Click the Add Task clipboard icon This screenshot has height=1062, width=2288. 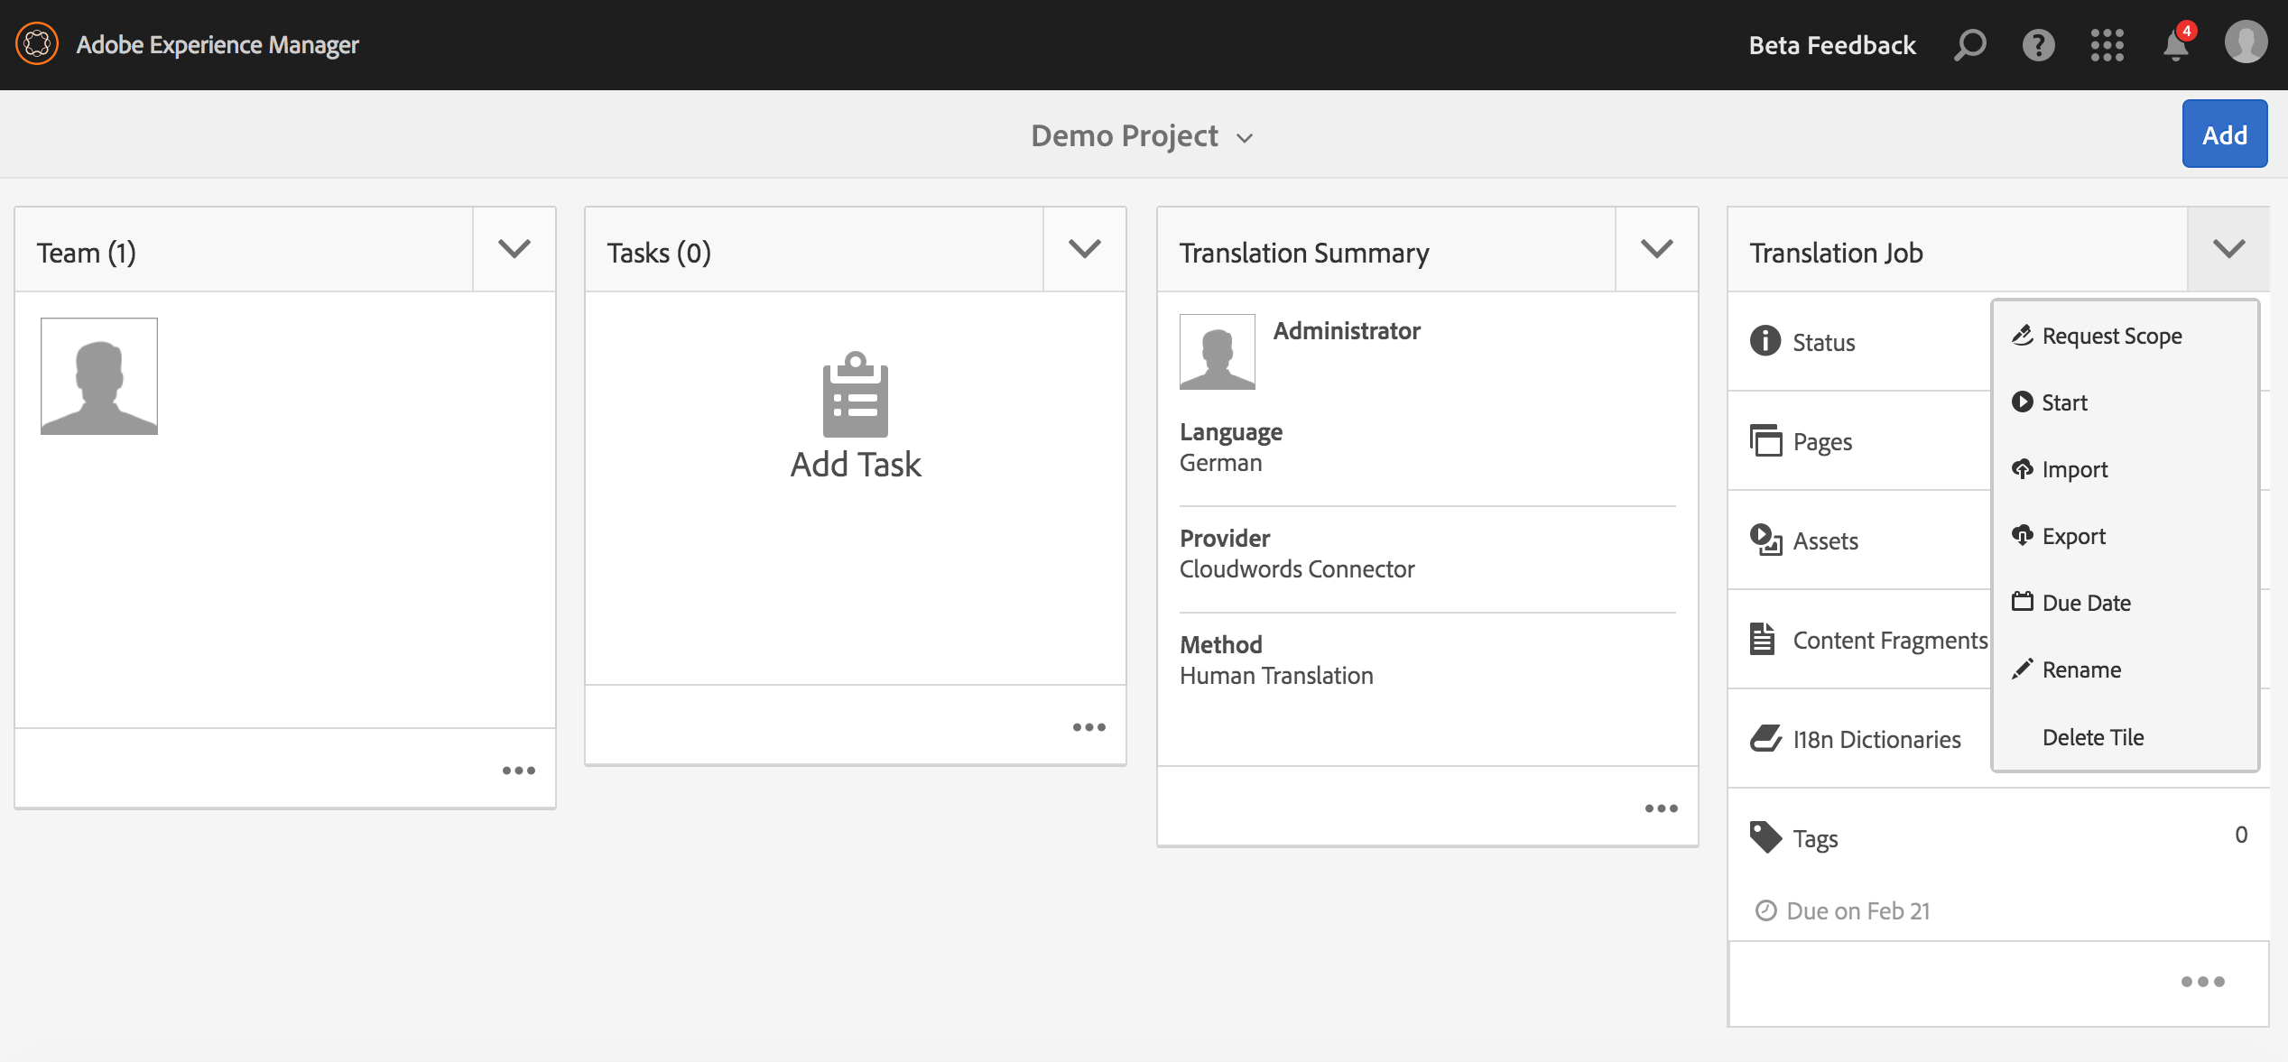(x=855, y=394)
